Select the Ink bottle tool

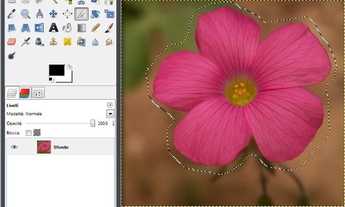[x=40, y=42]
